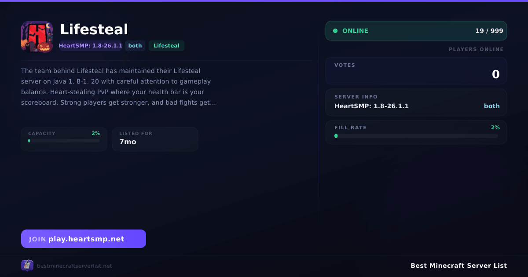This screenshot has height=277, width=528.
Task: Click the Capacity progress bar
Action: click(x=64, y=141)
